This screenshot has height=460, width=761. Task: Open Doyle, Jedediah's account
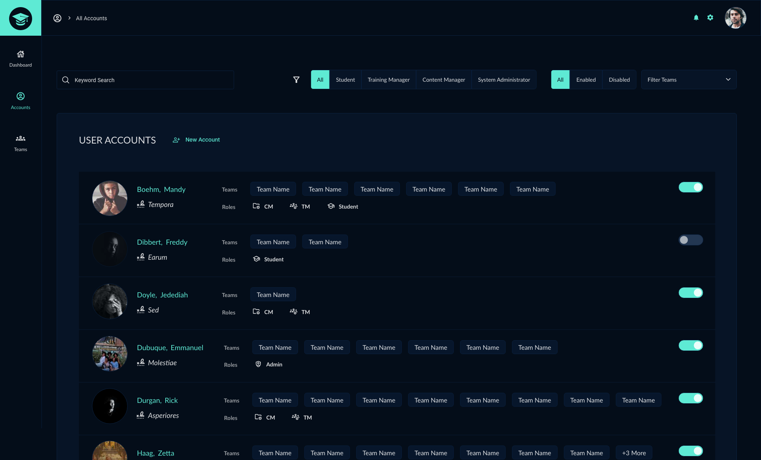pyautogui.click(x=163, y=295)
